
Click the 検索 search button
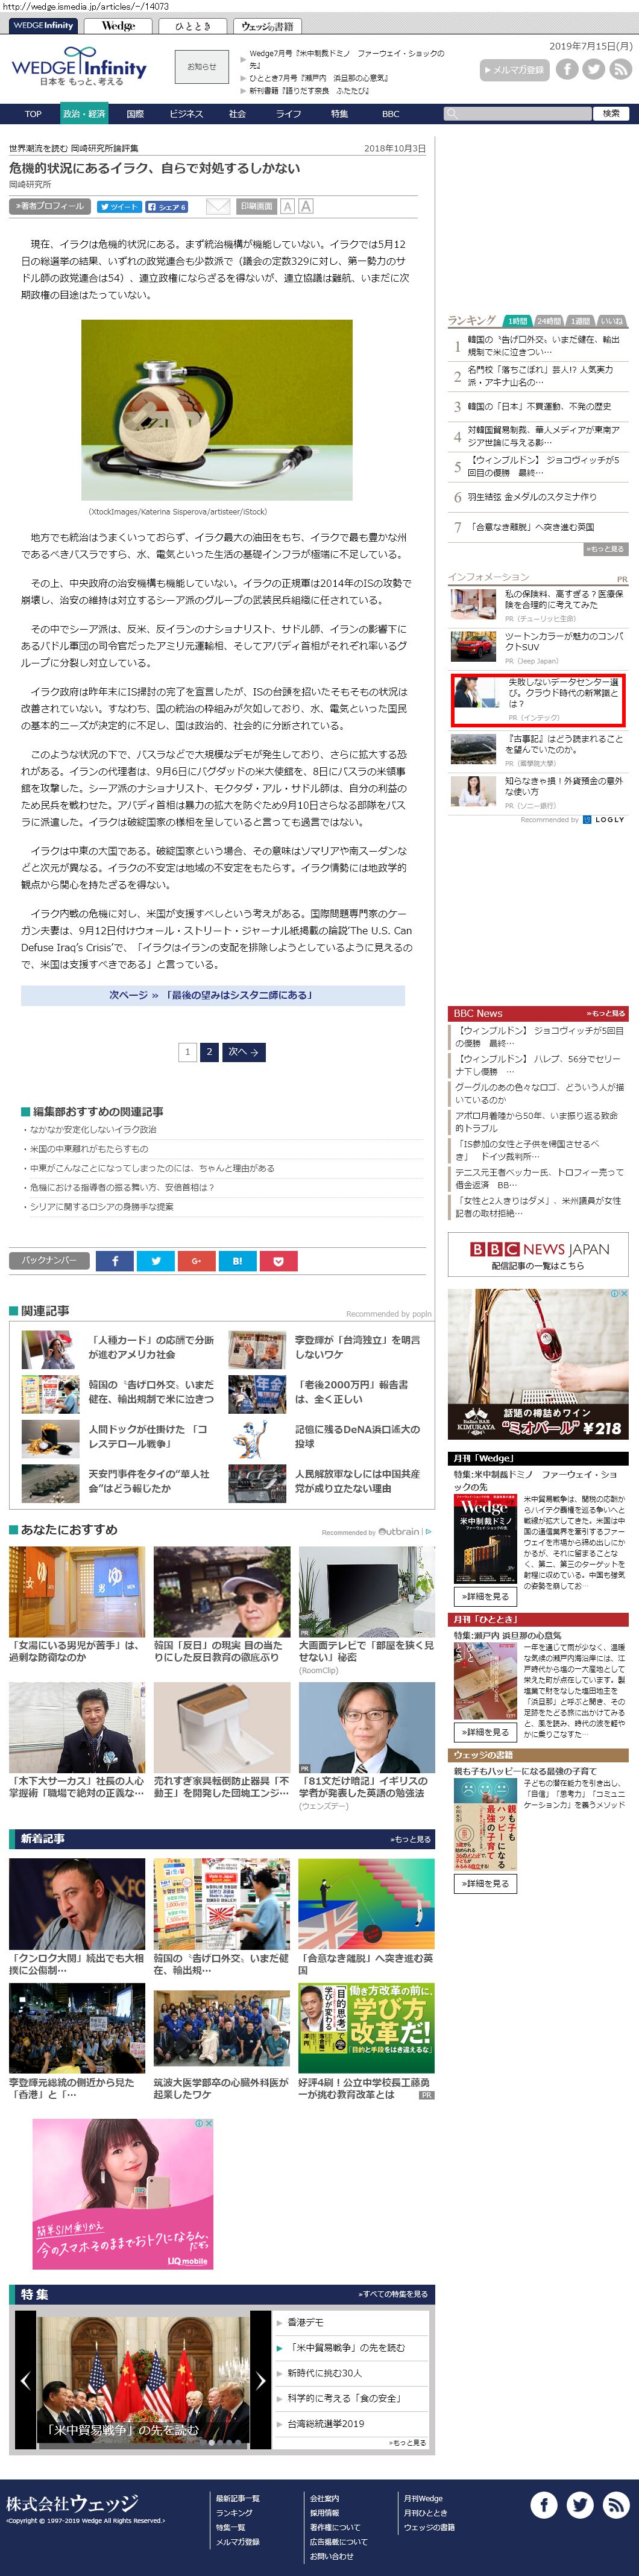(611, 114)
